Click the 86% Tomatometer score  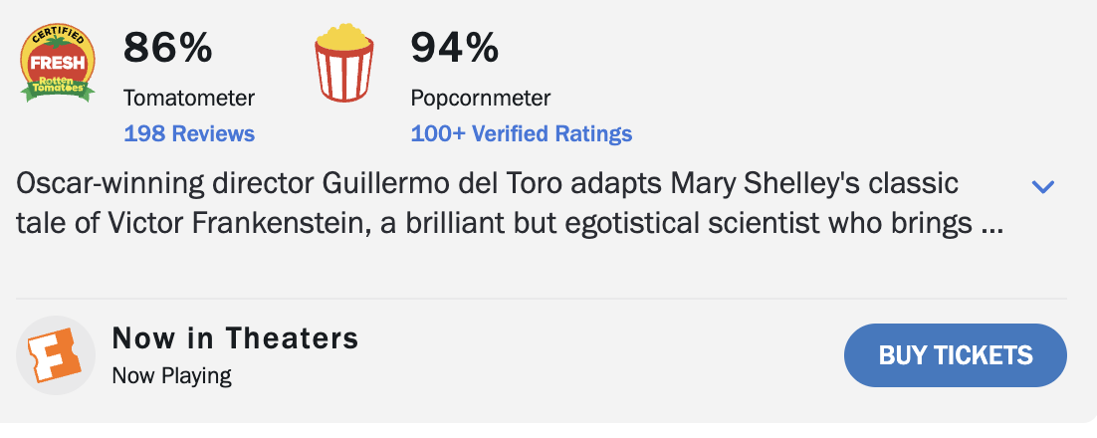tap(167, 48)
